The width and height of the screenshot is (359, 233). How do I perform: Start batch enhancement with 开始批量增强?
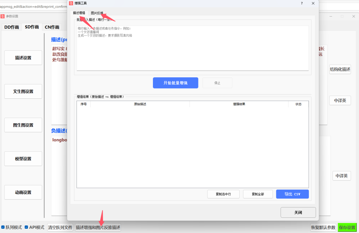click(x=176, y=83)
